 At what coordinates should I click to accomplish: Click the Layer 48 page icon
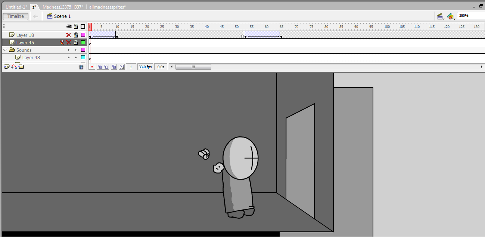click(18, 57)
